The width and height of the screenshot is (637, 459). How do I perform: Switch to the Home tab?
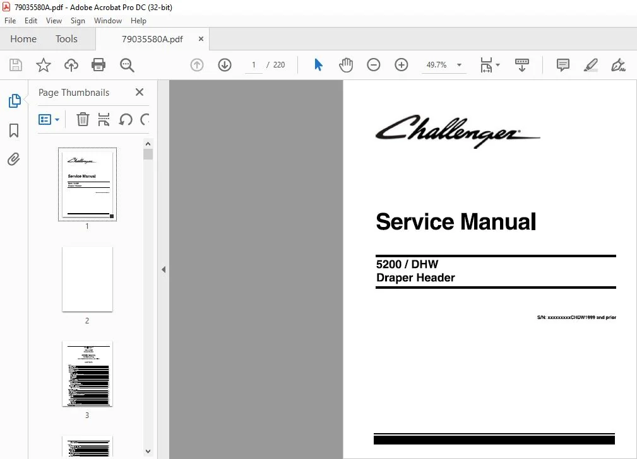(23, 39)
